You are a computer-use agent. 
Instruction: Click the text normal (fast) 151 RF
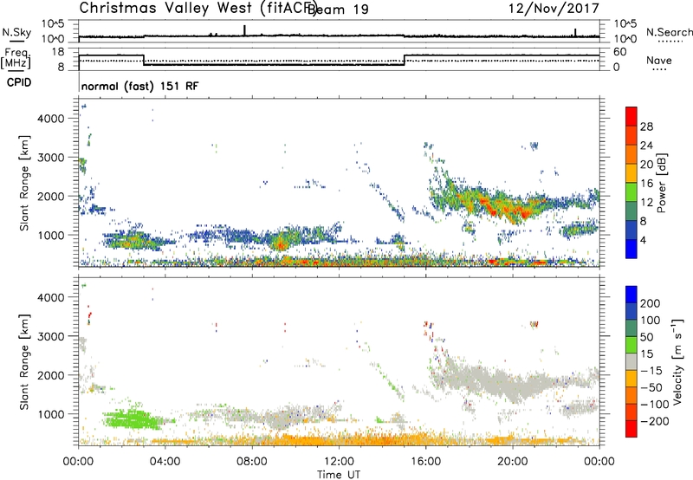(140, 86)
